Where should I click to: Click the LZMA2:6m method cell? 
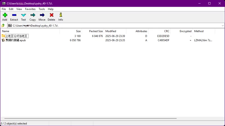click(x=203, y=40)
